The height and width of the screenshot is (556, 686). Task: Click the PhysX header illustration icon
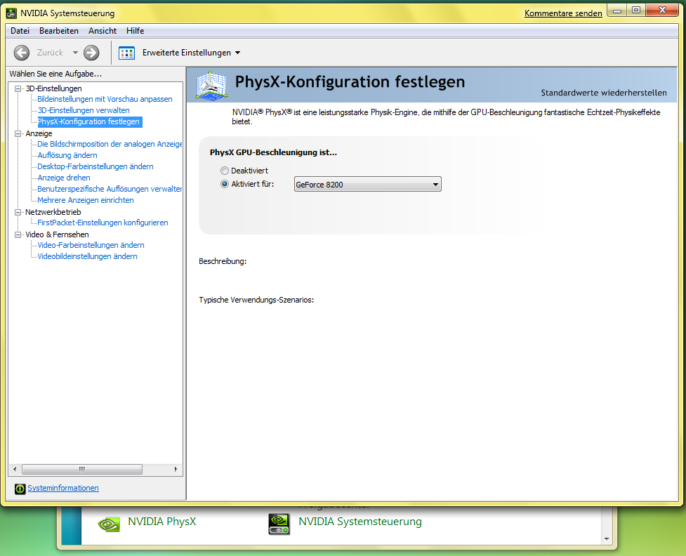[211, 85]
